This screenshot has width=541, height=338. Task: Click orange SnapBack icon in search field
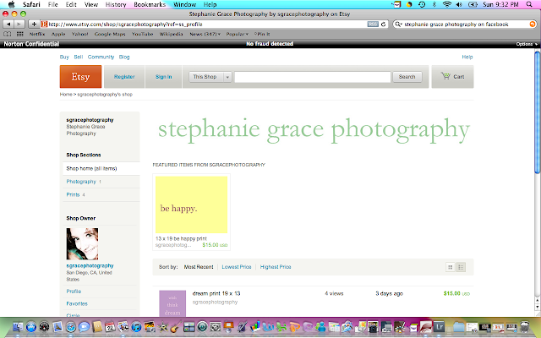(533, 25)
